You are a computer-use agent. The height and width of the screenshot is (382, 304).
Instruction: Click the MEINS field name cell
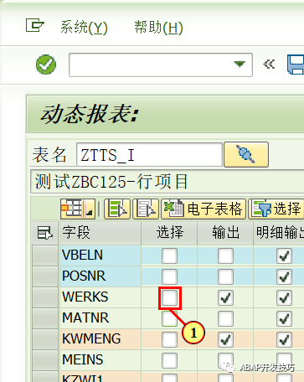pyautogui.click(x=100, y=360)
